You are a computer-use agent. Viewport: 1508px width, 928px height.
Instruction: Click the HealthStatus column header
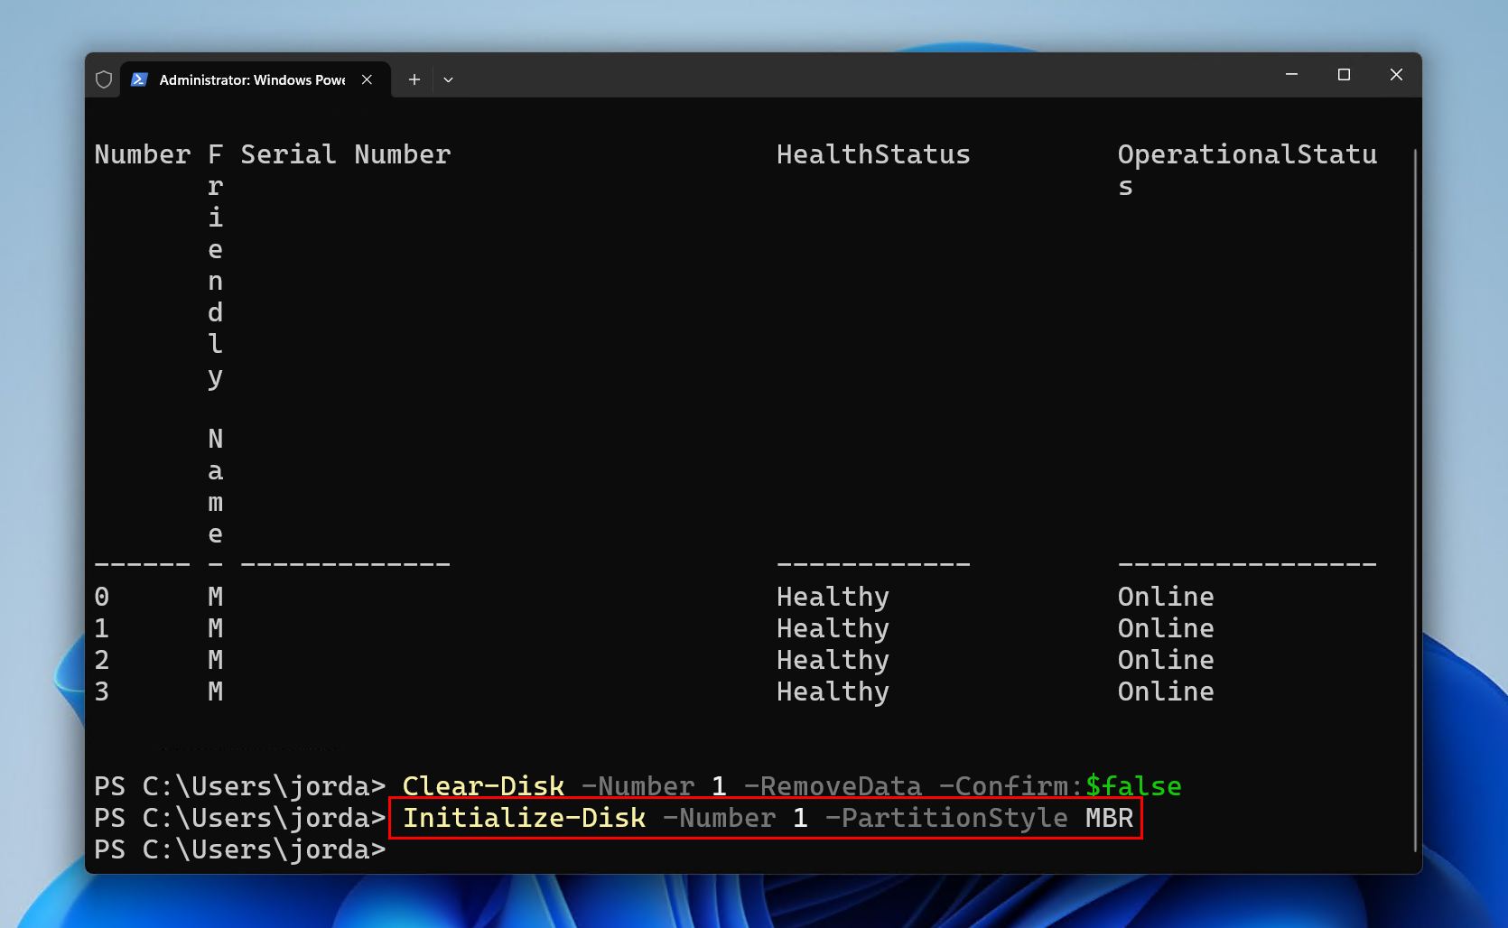tap(872, 154)
